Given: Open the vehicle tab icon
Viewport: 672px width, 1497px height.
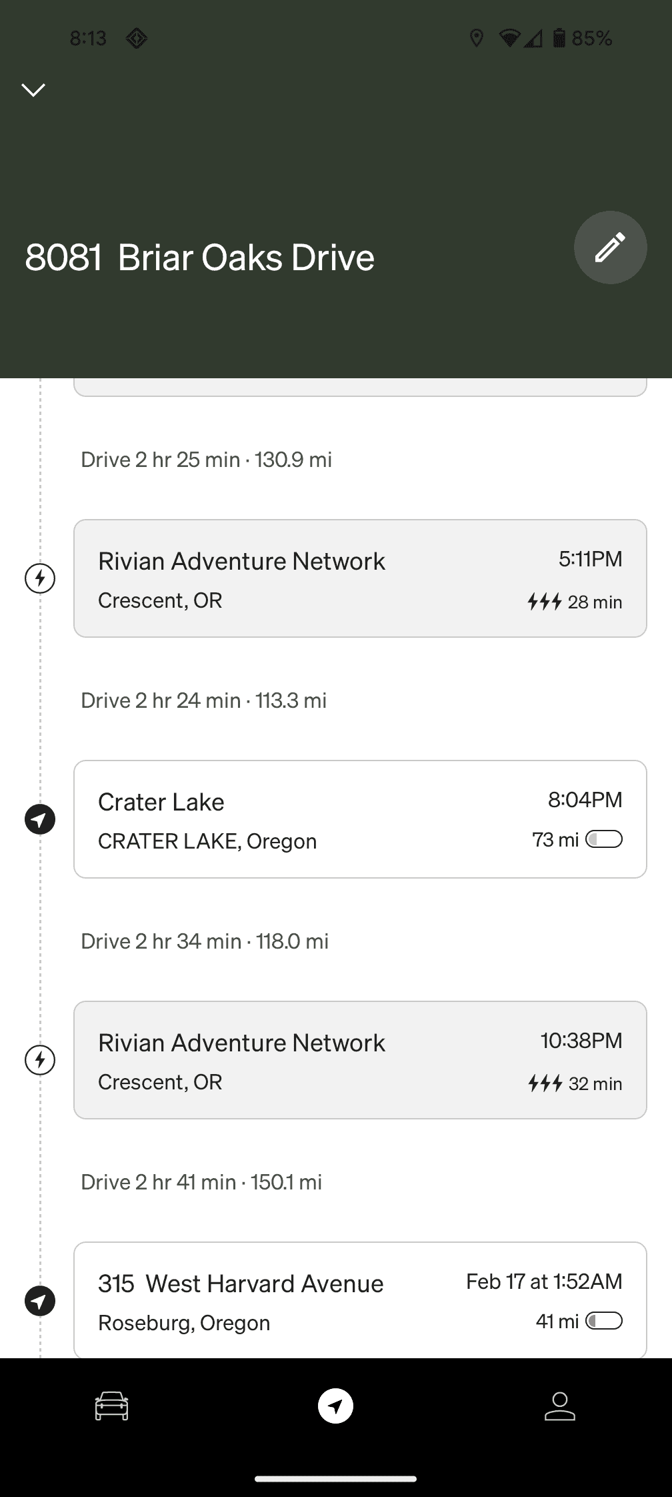Looking at the screenshot, I should (111, 1406).
